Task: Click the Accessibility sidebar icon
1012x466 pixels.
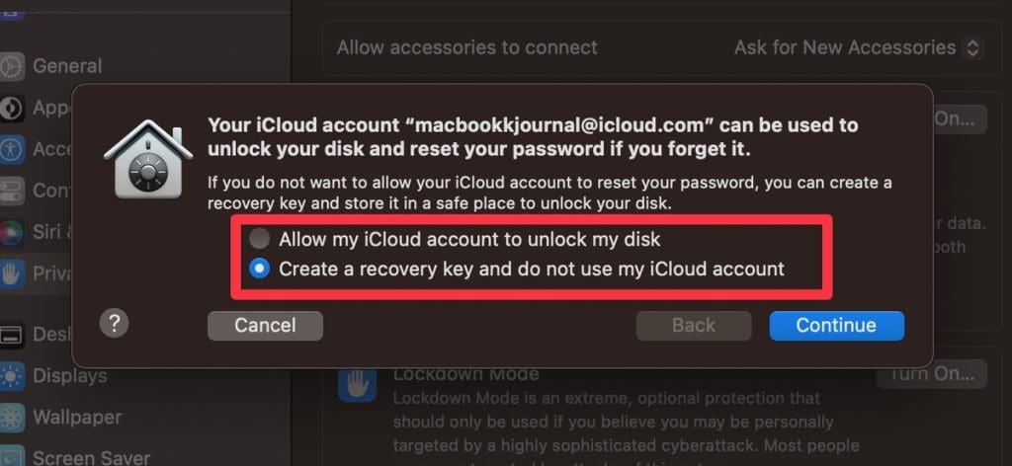Action: 12,148
